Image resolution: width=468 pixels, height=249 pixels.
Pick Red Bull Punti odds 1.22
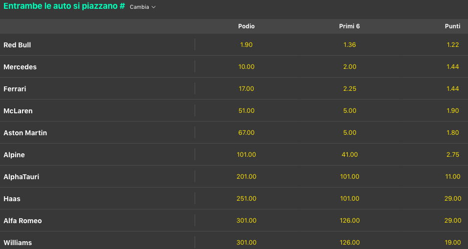[453, 45]
